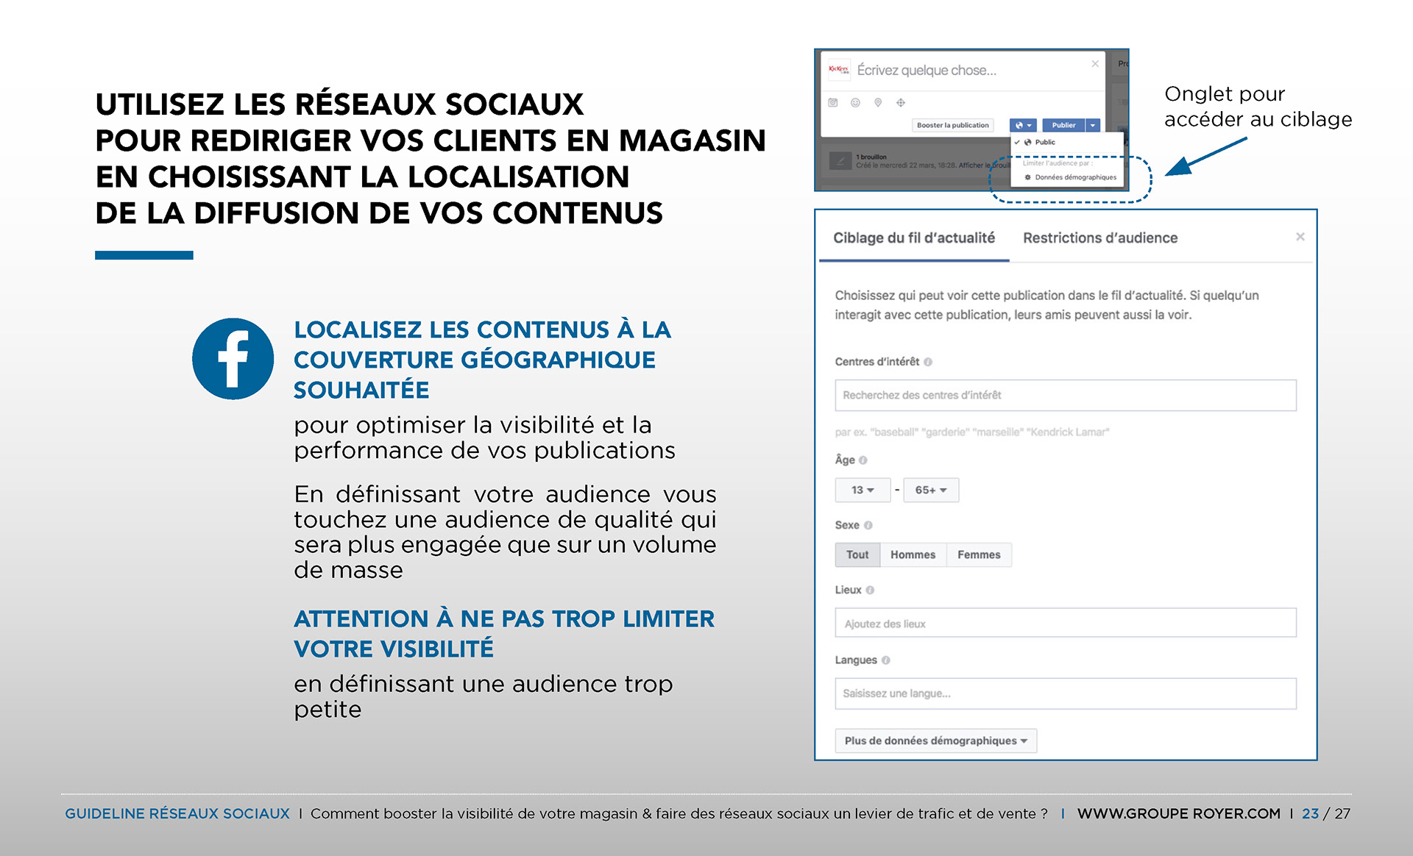Click the Kickers page logo avatar
Viewport: 1413px width, 856px height.
838,70
